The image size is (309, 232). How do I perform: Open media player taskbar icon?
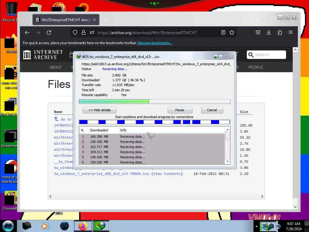pos(45,226)
